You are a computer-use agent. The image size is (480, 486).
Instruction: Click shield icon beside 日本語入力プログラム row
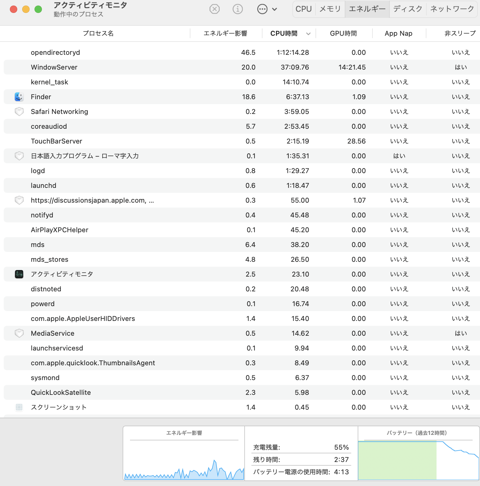[x=19, y=156]
